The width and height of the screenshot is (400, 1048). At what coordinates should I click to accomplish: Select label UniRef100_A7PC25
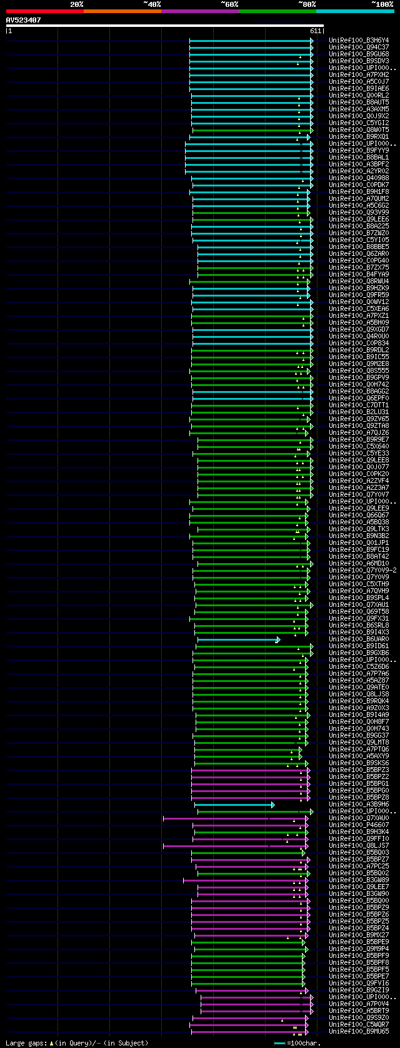pyautogui.click(x=359, y=867)
